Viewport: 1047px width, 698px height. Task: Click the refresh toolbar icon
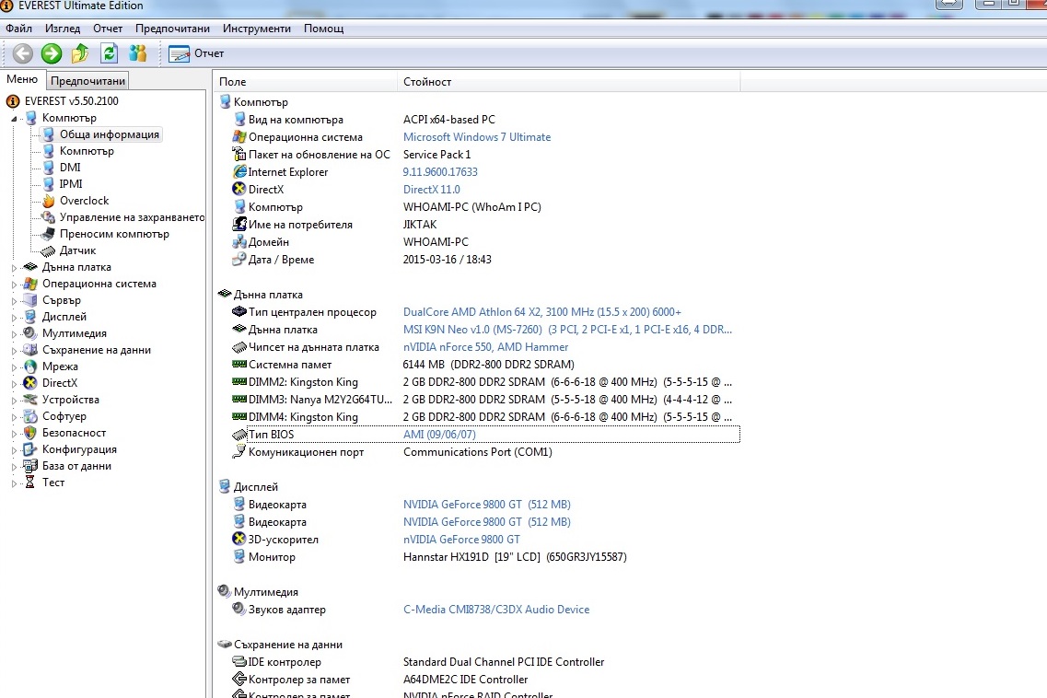click(109, 53)
